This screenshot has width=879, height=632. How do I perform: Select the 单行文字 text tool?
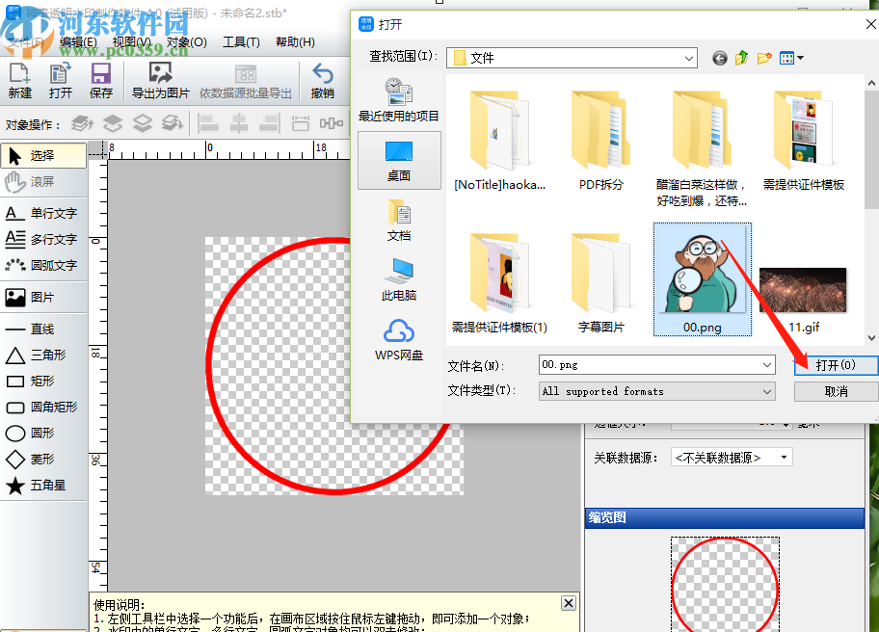(x=43, y=214)
